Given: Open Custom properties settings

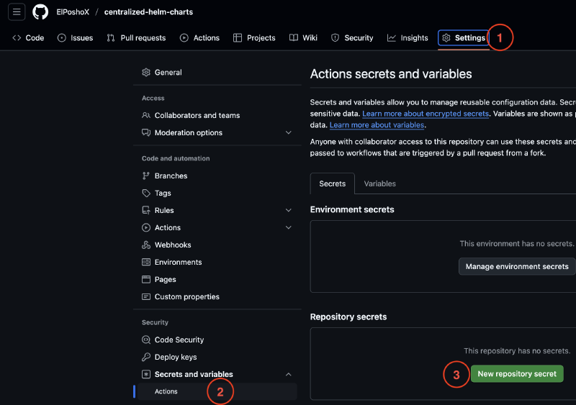Looking at the screenshot, I should click(217, 296).
